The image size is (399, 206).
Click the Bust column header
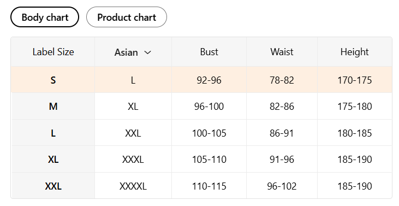(209, 52)
